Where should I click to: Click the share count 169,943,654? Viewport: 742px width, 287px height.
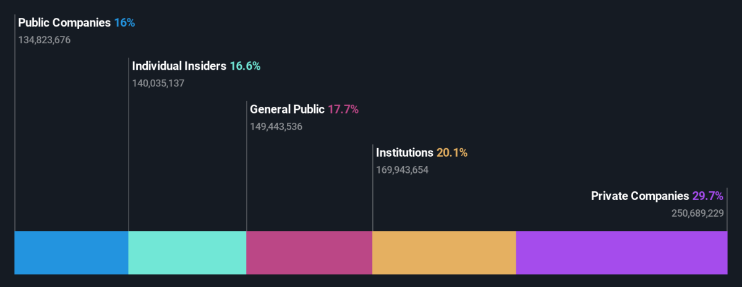pos(402,170)
